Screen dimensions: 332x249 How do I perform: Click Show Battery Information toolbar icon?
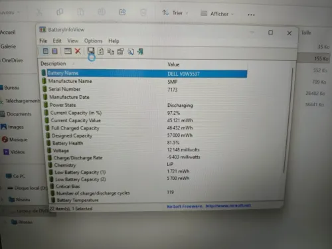[45, 51]
